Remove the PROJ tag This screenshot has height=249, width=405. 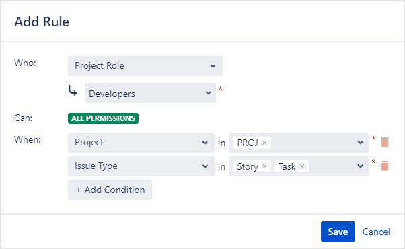264,143
